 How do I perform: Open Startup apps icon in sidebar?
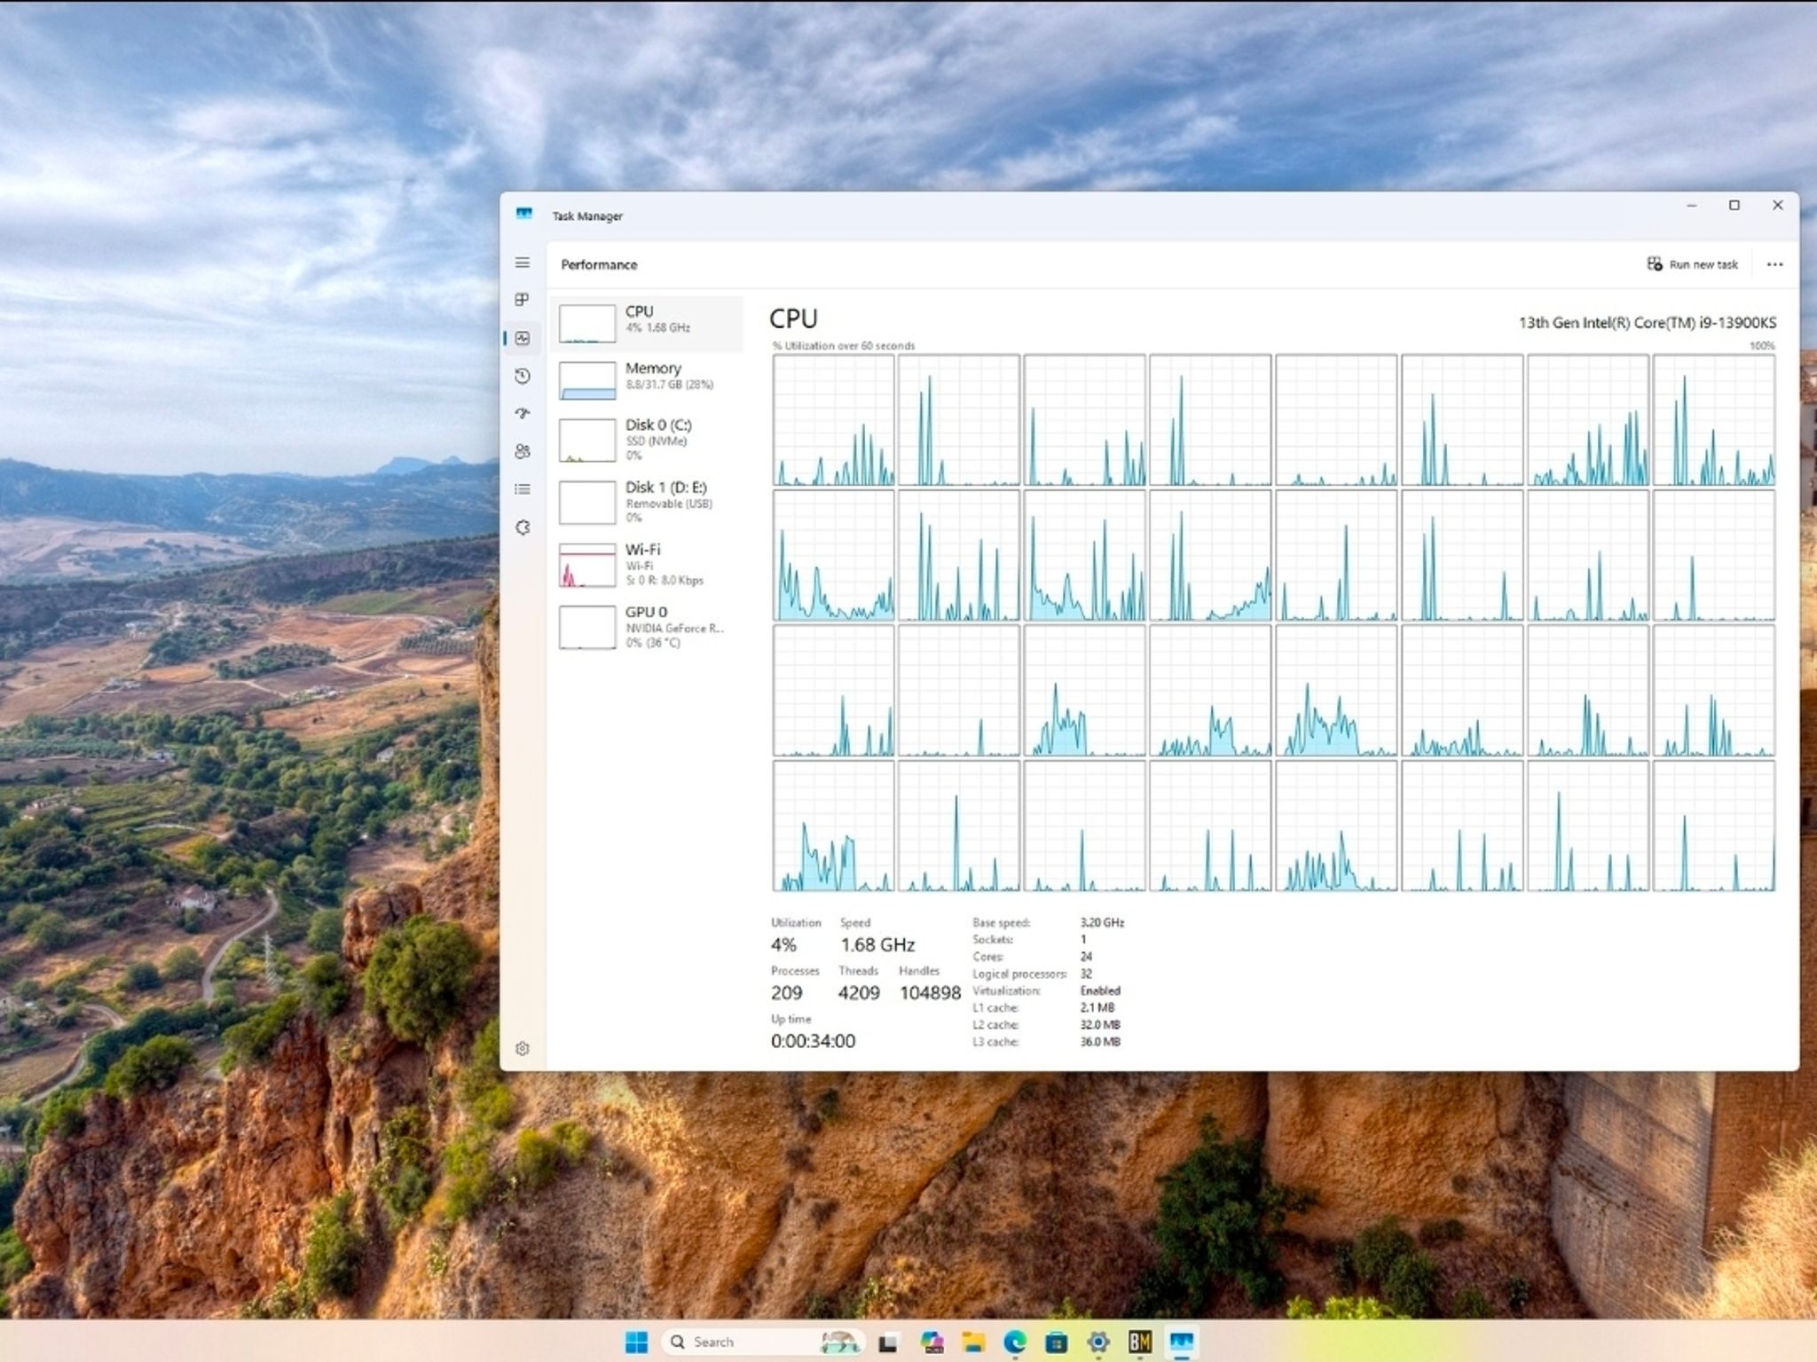click(x=523, y=413)
